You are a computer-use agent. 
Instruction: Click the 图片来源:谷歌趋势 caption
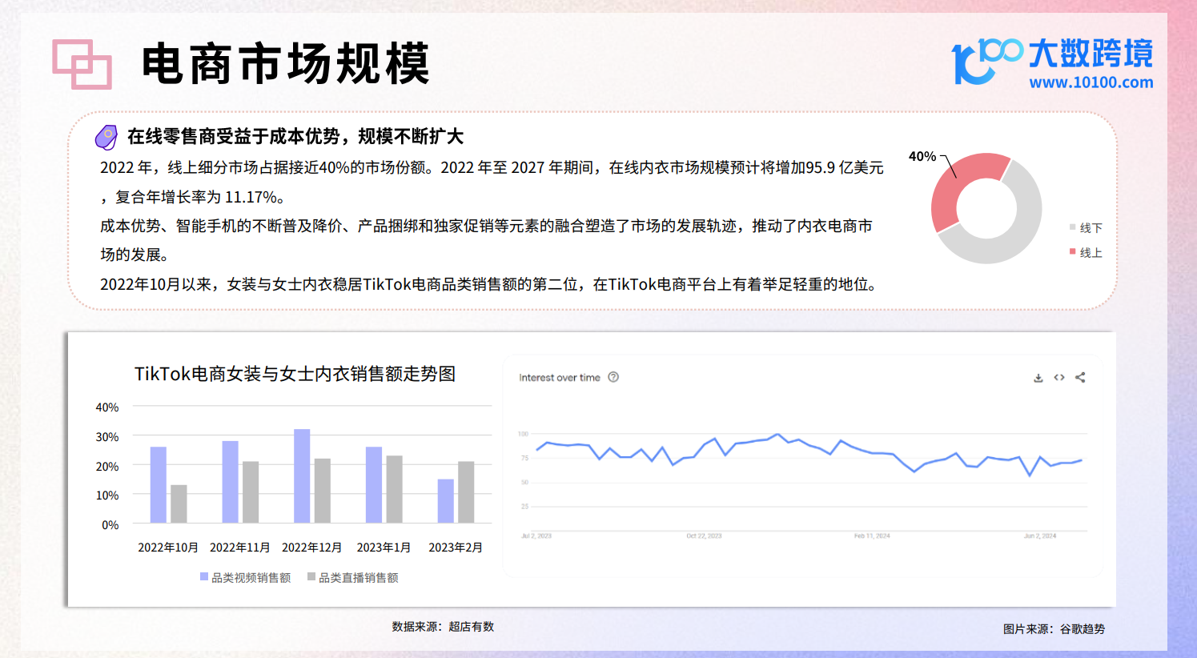tap(1054, 629)
